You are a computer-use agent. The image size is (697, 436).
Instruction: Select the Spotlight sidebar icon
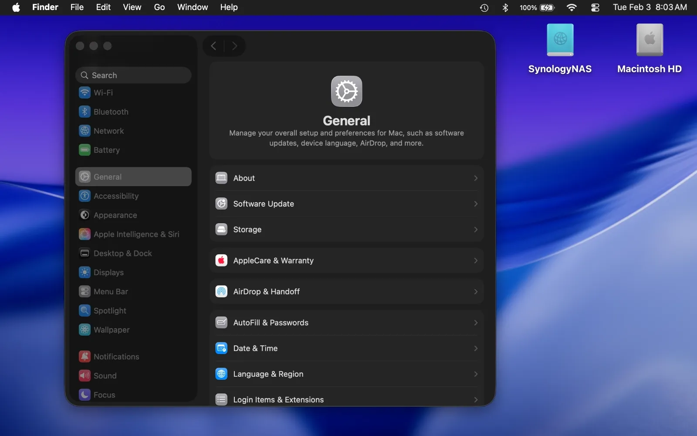[85, 310]
